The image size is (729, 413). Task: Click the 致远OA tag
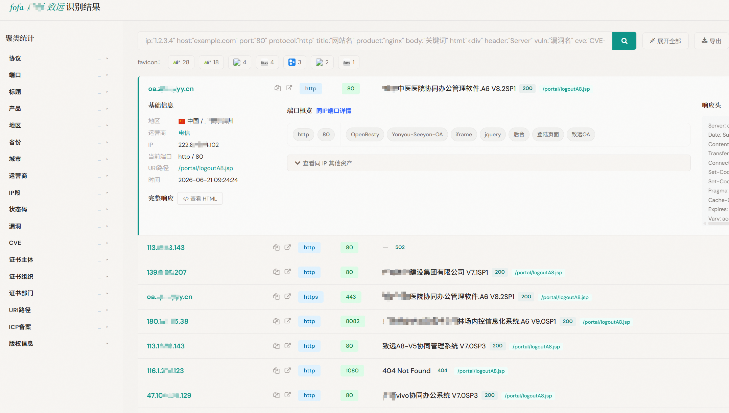(581, 135)
